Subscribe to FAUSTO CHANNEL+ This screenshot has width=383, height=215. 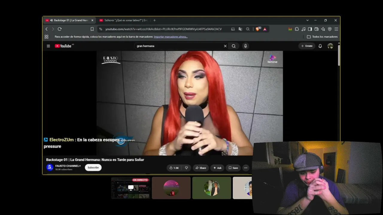(93, 168)
